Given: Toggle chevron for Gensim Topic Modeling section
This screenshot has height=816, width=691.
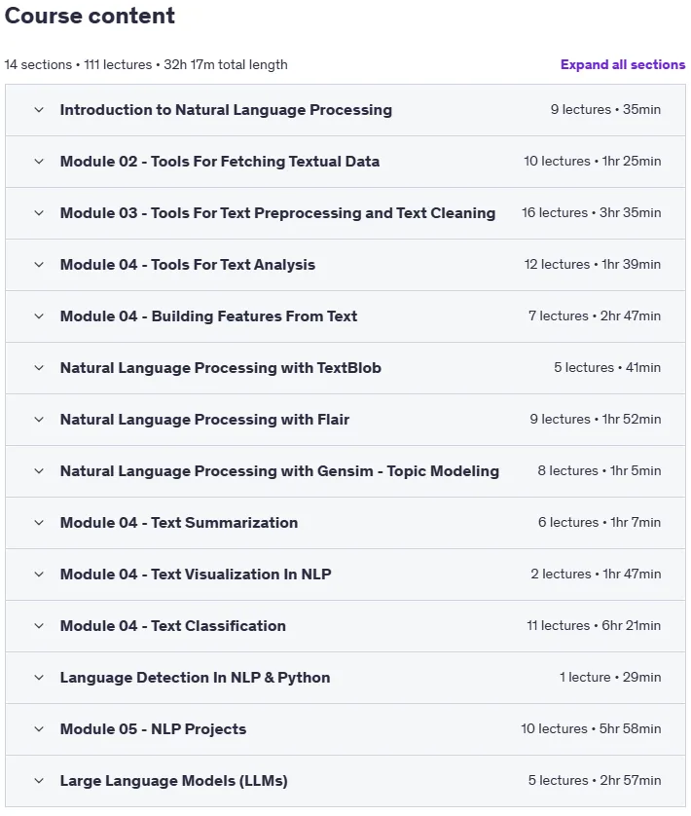Looking at the screenshot, I should click(x=39, y=471).
